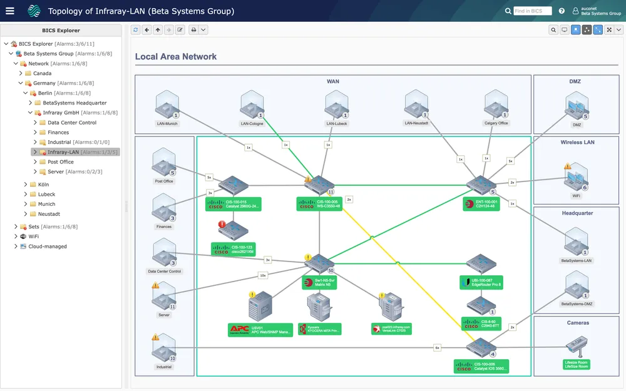Screen dimensions: 626x391
Task: Toggle the dark node display mode
Action: (x=587, y=29)
